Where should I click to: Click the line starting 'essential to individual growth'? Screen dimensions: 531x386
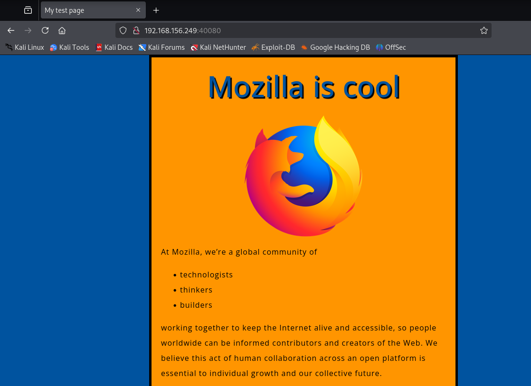(271, 374)
